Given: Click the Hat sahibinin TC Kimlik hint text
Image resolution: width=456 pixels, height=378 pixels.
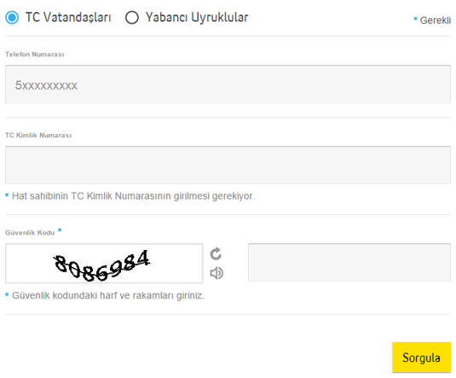Looking at the screenshot, I should 134,196.
